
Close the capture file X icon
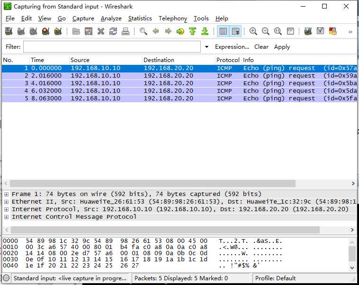click(101, 31)
